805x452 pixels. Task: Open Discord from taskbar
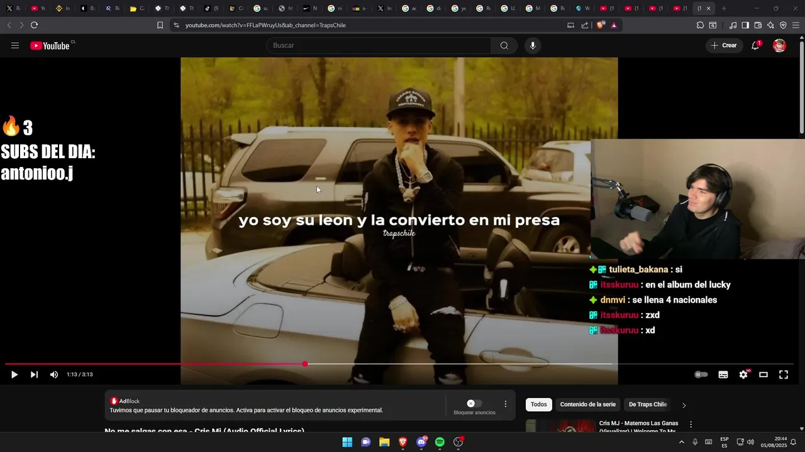point(421,442)
